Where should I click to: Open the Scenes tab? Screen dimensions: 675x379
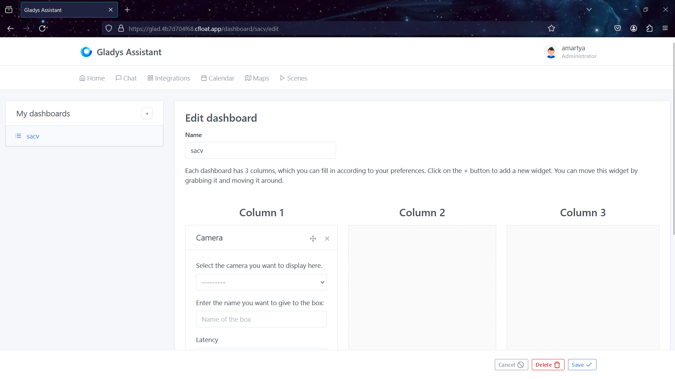294,78
